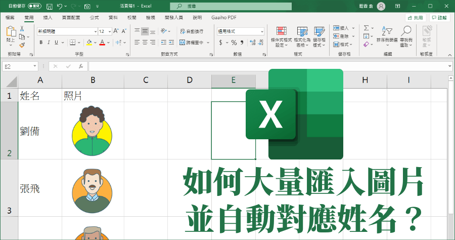The width and height of the screenshot is (455, 240).
Task: Center text horizontally in cell
Action: point(145,43)
